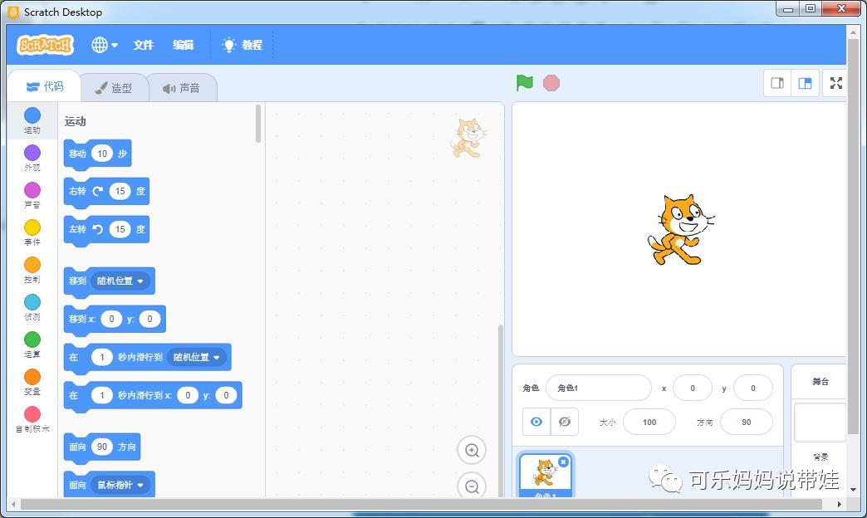
Task: Show the sprite with eye icon
Action: click(x=536, y=422)
